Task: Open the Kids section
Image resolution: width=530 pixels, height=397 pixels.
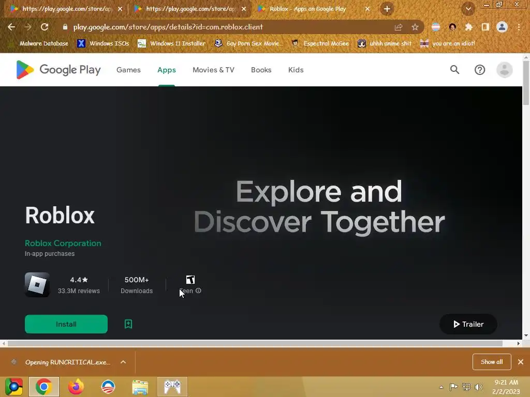Action: pyautogui.click(x=296, y=70)
